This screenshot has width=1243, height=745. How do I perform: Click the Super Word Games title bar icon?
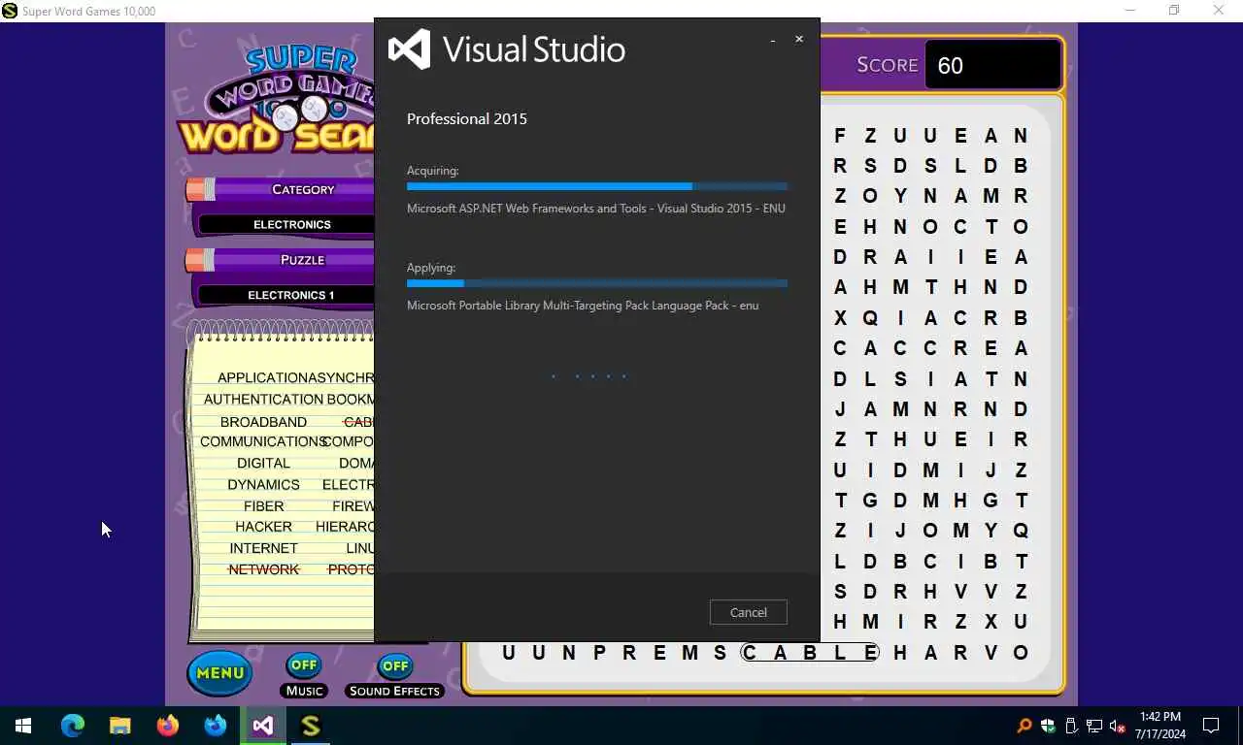[10, 11]
